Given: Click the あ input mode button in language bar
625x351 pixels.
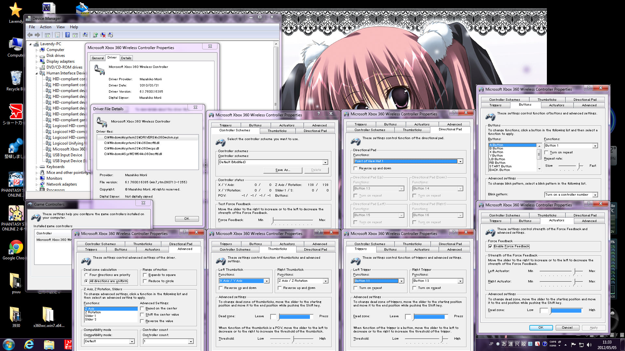Looking at the screenshot, I should tap(504, 344).
